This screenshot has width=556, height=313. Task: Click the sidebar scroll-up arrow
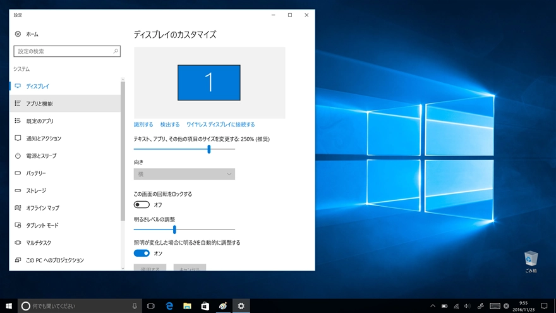123,80
